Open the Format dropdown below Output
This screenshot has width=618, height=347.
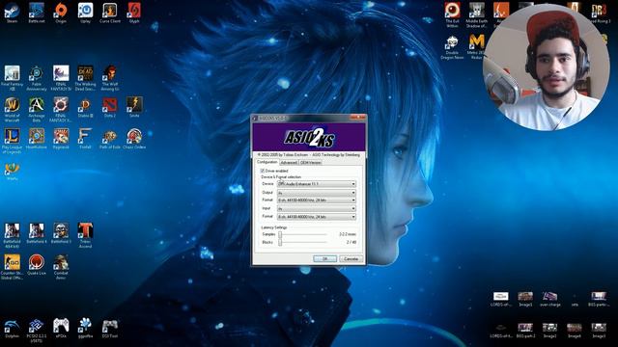pyautogui.click(x=317, y=200)
